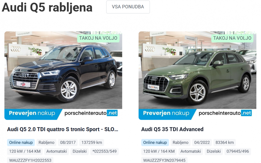Open the green Audi Q5 photo
261x163 pixels.
pyautogui.click(x=198, y=70)
